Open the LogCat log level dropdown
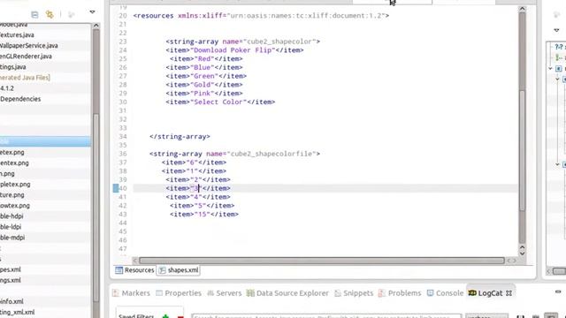Screen dimensions: 566x318 pos(486,316)
